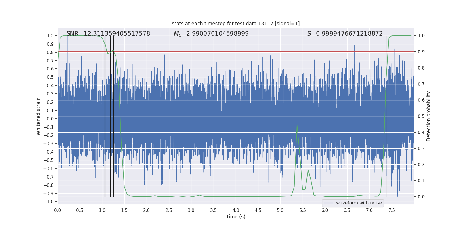Click the smaller green peak near 5.6 seconds

click(x=308, y=170)
